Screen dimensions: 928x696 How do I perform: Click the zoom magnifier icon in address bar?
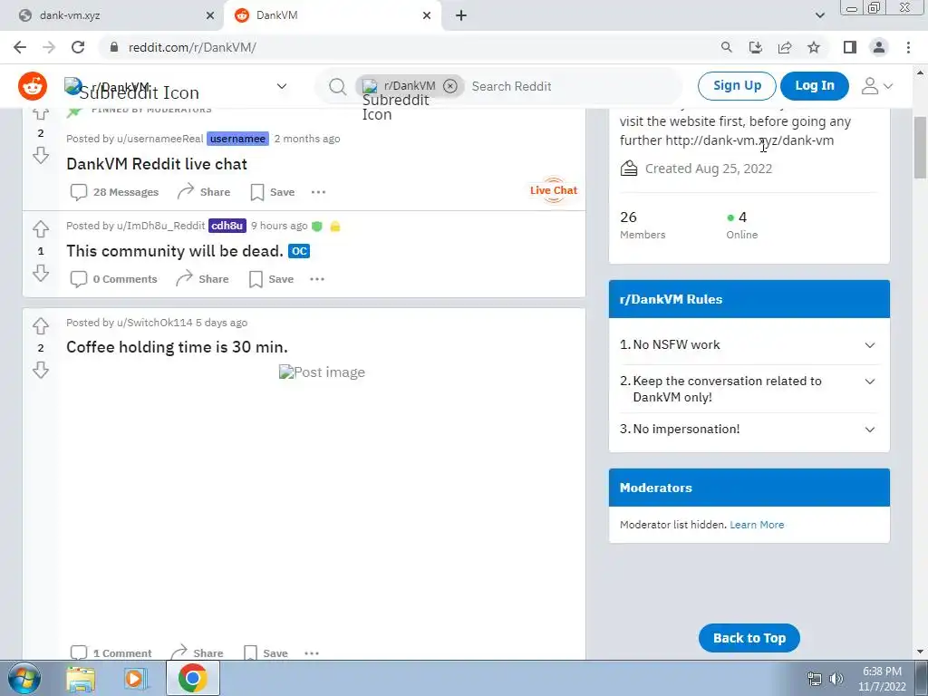click(x=726, y=47)
